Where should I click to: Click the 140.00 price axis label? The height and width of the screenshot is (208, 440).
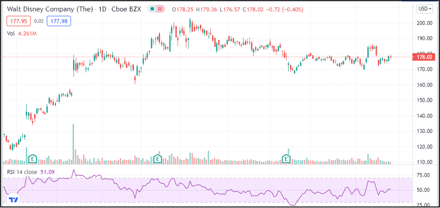[x=424, y=116]
